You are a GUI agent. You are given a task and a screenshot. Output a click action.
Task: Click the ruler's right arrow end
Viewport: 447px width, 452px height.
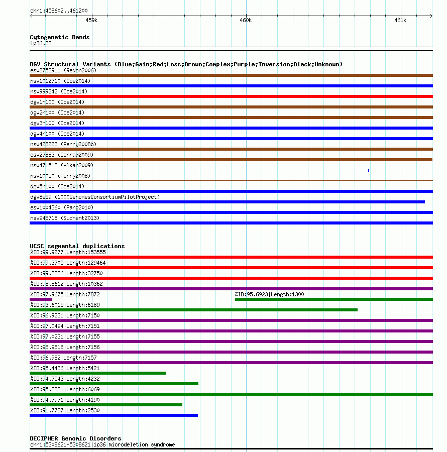point(431,16)
